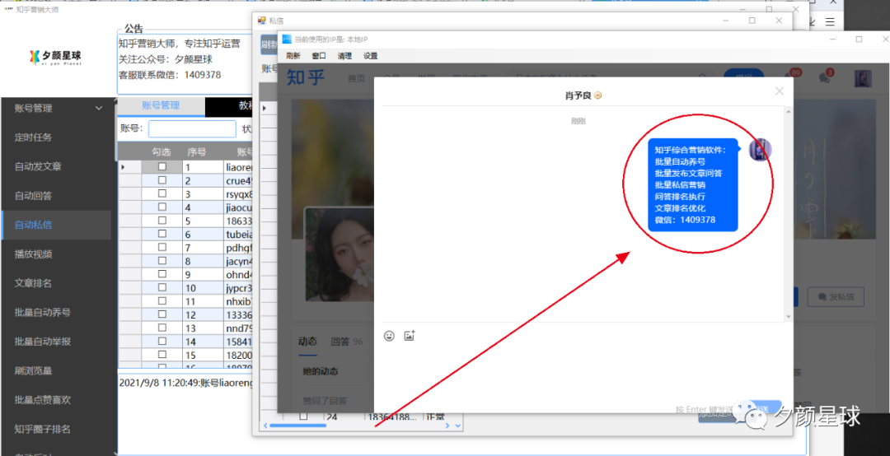Viewport: 890px width, 456px height.
Task: Tick the checkbox in row 3
Action: pyautogui.click(x=162, y=194)
